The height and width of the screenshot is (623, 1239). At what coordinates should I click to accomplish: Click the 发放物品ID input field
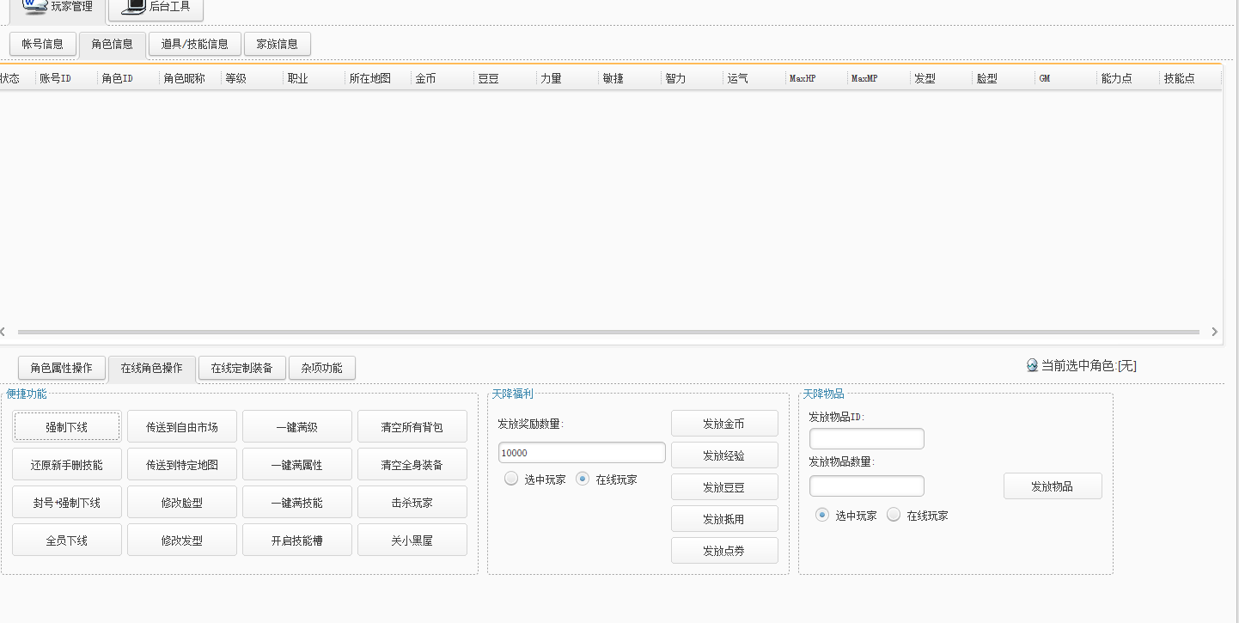867,439
